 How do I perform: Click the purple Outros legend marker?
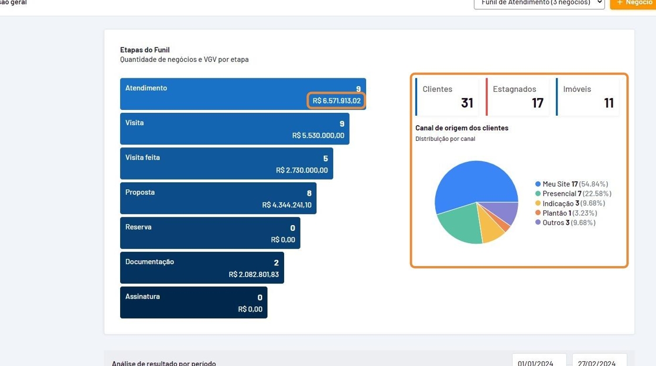point(538,223)
